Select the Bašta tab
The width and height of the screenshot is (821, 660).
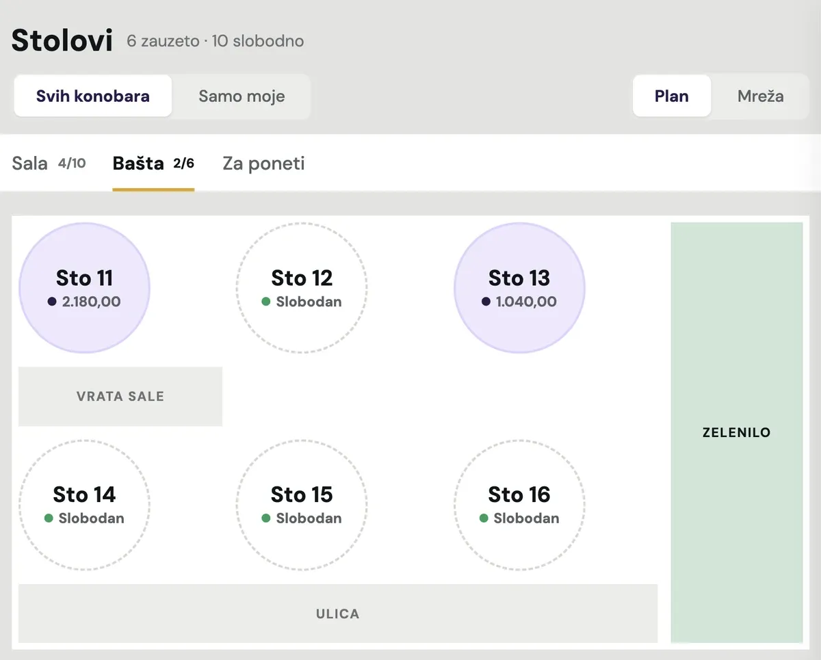(x=153, y=163)
